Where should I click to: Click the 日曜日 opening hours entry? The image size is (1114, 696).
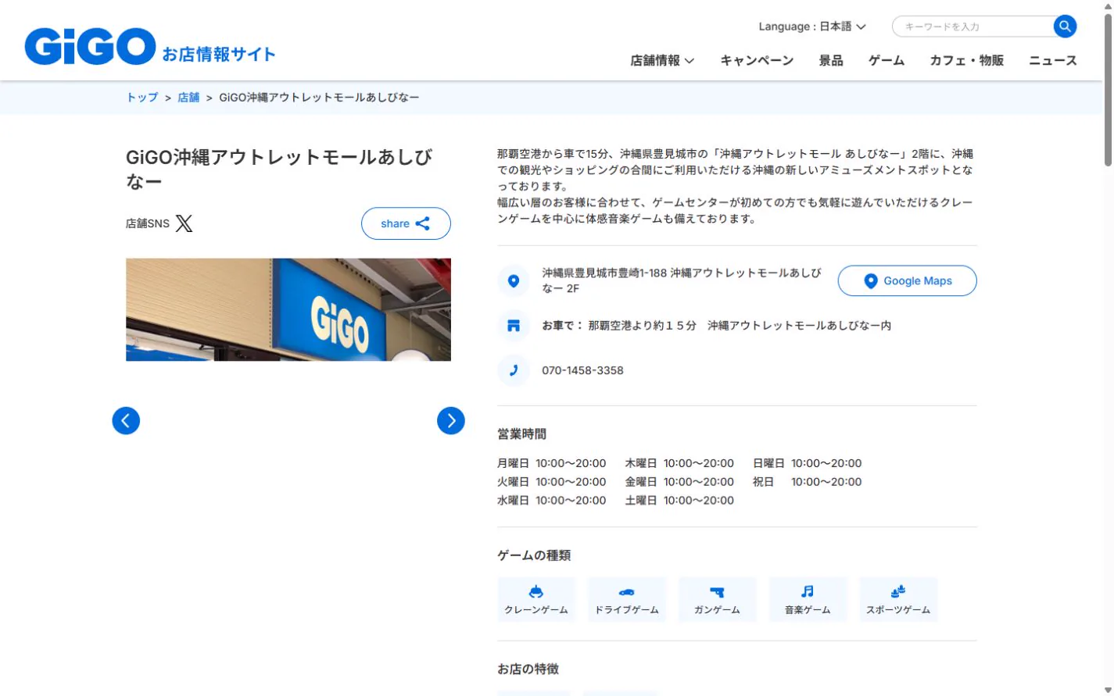pos(808,463)
